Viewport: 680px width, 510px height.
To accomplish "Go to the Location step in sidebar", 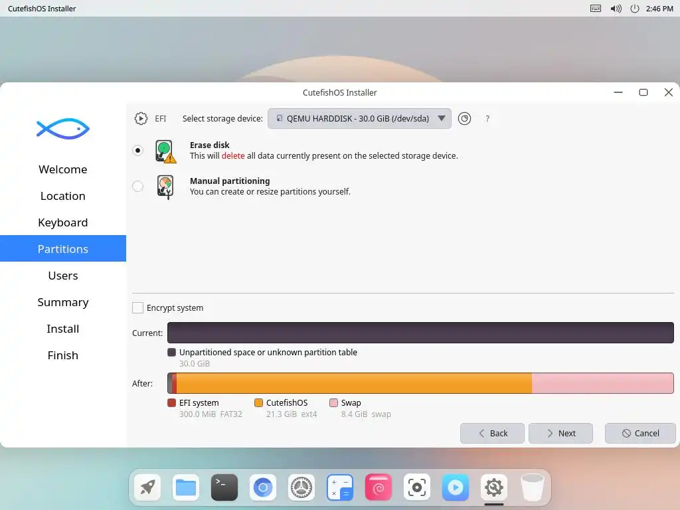I will tap(63, 196).
